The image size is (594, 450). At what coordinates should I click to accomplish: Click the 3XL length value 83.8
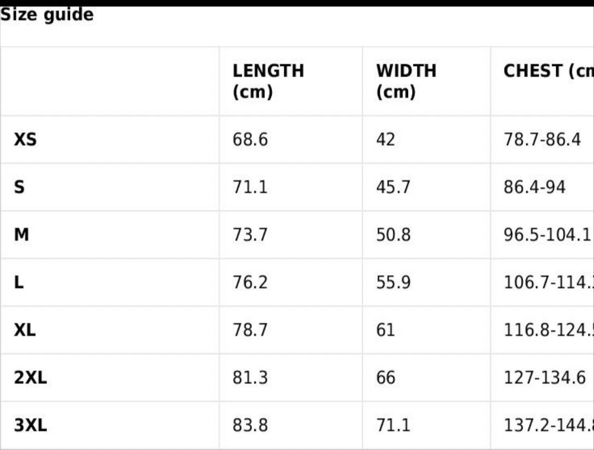[x=250, y=425]
